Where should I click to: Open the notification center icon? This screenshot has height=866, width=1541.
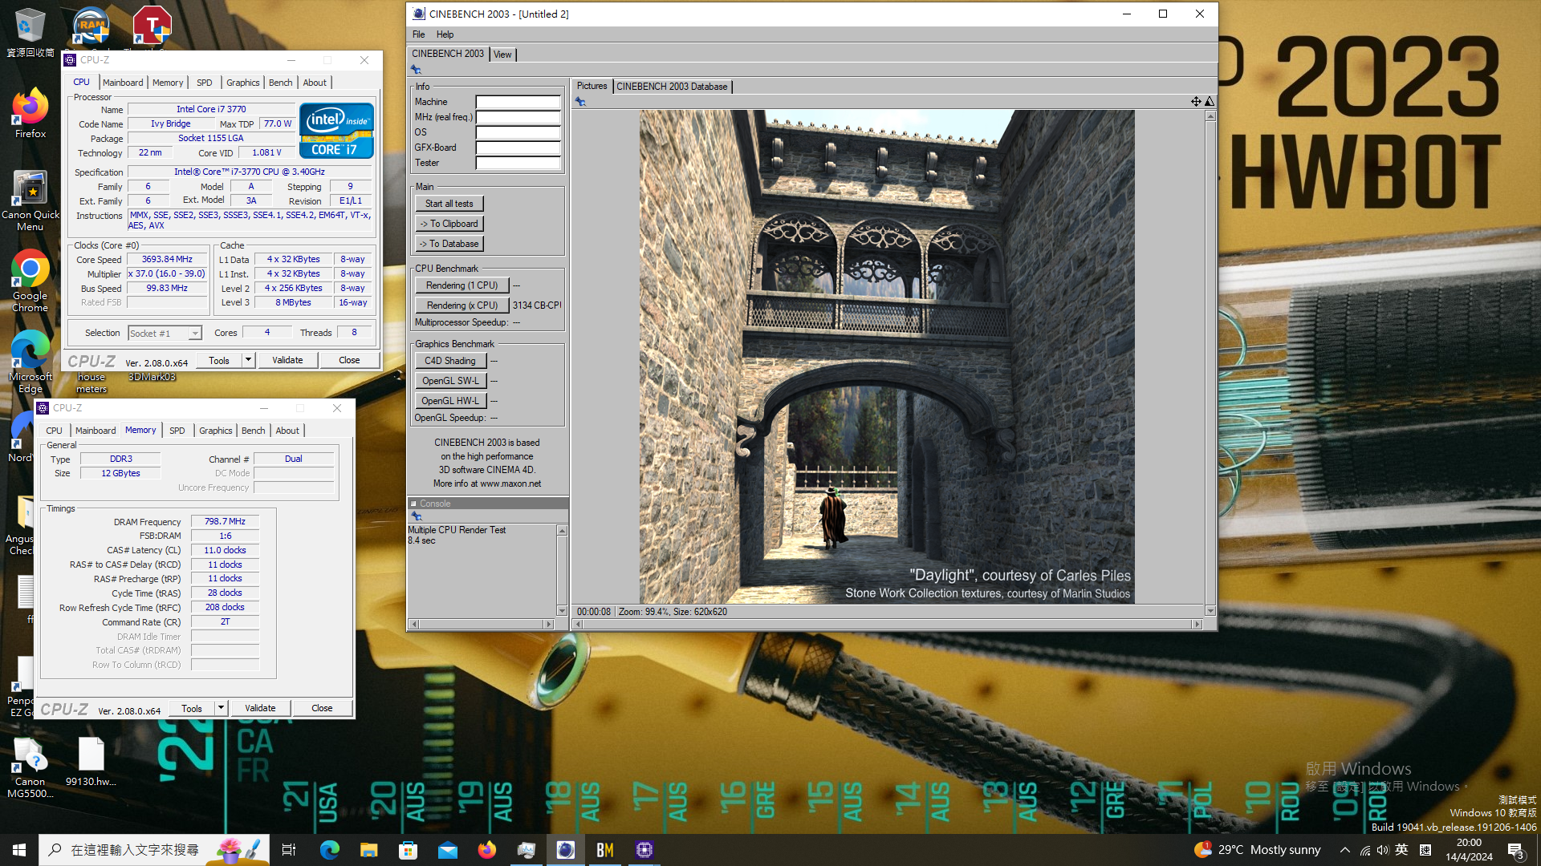[1515, 850]
